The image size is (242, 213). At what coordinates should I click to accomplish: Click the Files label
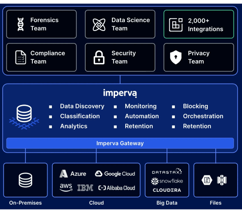point(216,203)
